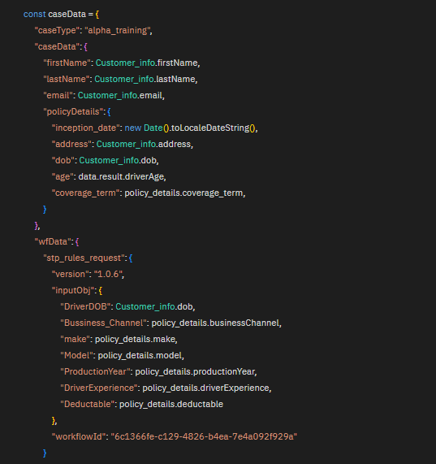
Task: Click the "email" key
Action: click(58, 96)
